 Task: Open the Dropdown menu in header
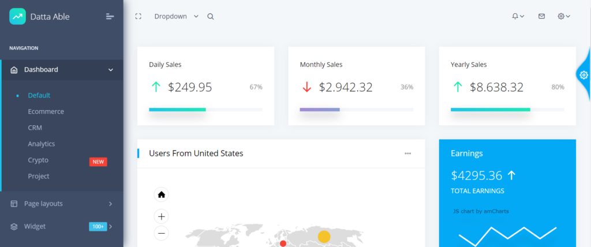pos(176,16)
